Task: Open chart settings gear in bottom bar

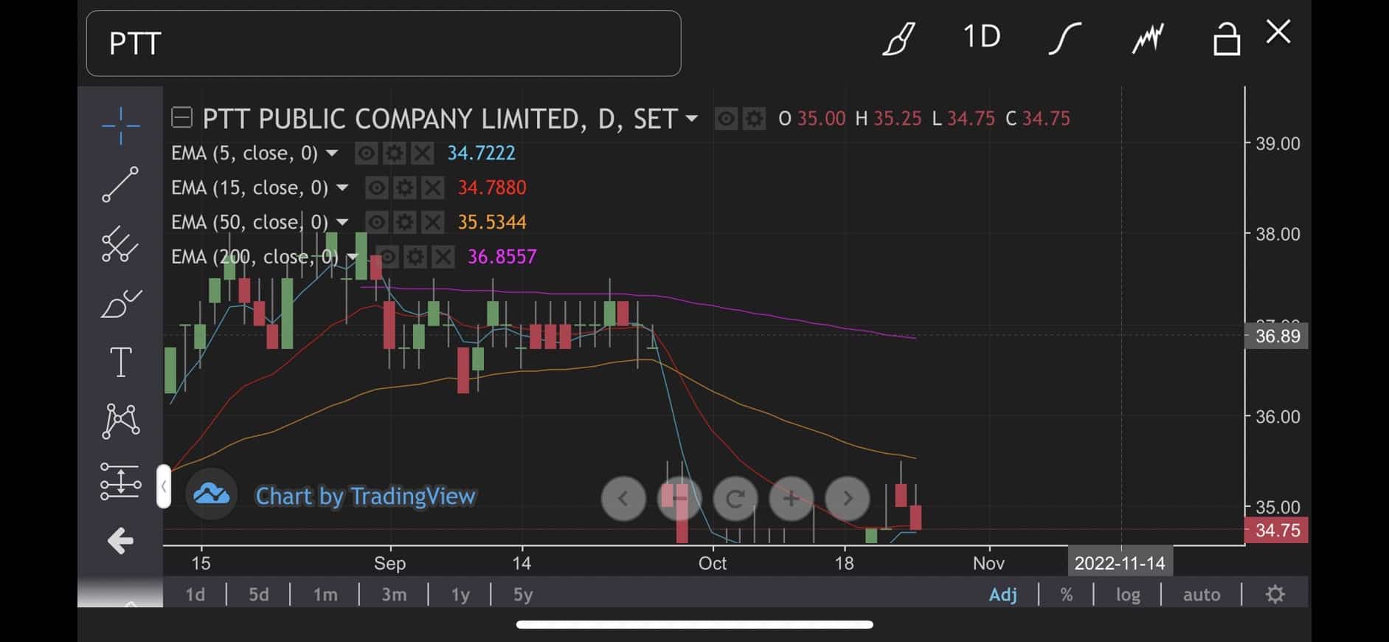Action: pyautogui.click(x=1275, y=595)
